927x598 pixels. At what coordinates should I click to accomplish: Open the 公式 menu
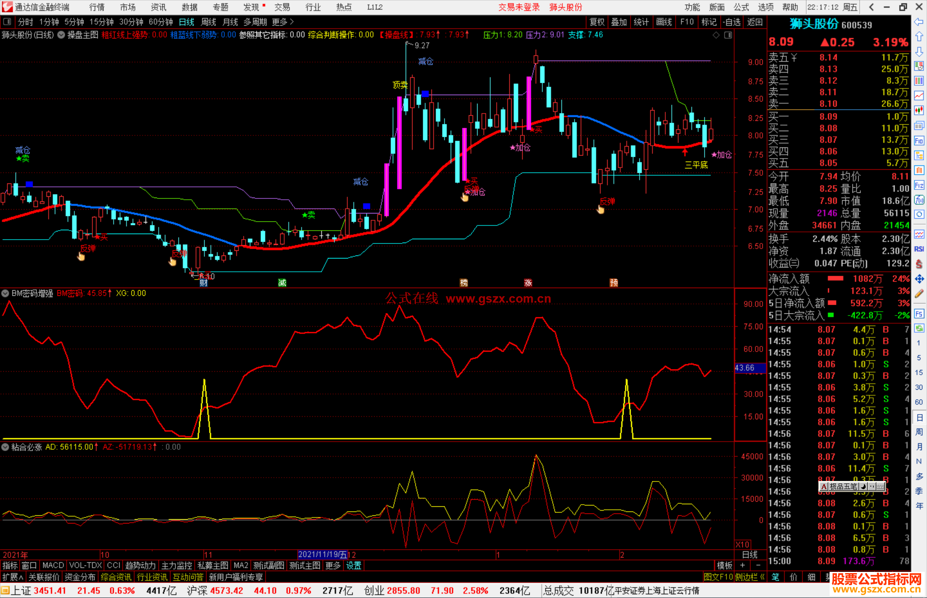(741, 7)
